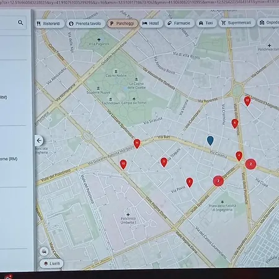This screenshot has height=279, width=279.
Task: Click the Villa Paganini park icon
Action: coord(99,40)
